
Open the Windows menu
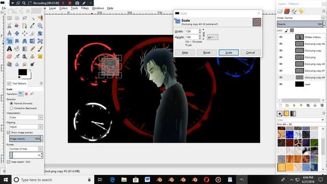(x=98, y=8)
